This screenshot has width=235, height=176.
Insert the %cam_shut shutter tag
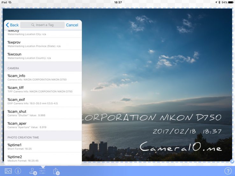[x=43, y=113]
